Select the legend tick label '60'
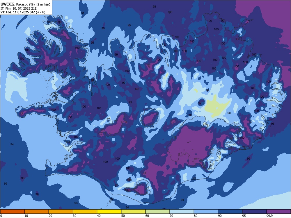This screenshot has height=218, width=291. click(x=147, y=216)
